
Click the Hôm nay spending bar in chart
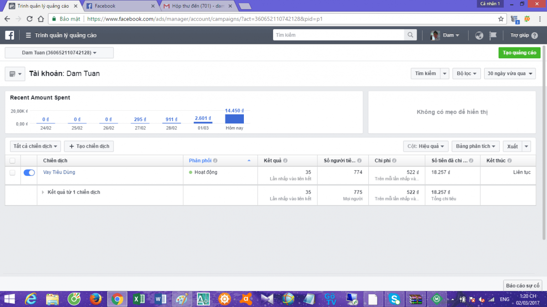click(234, 118)
